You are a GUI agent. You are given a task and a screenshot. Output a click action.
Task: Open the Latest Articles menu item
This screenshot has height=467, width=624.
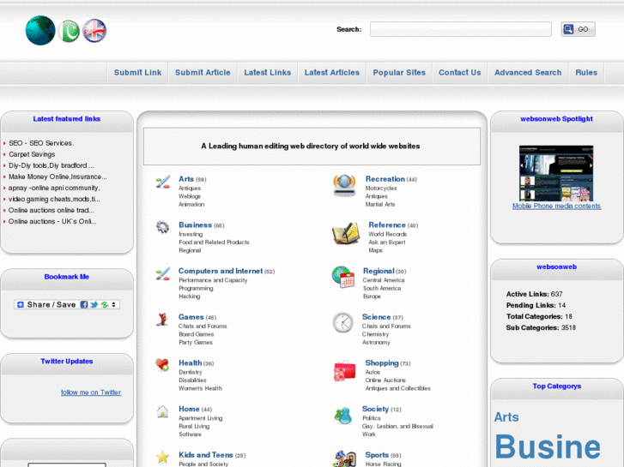click(332, 72)
